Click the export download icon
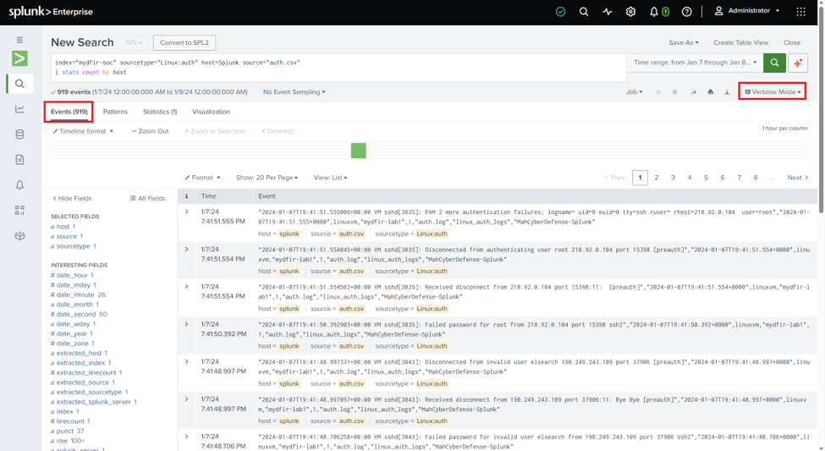The height and width of the screenshot is (451, 825). tap(727, 92)
